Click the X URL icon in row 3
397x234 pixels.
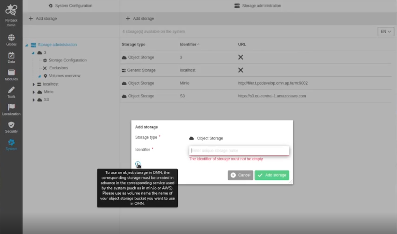241,57
